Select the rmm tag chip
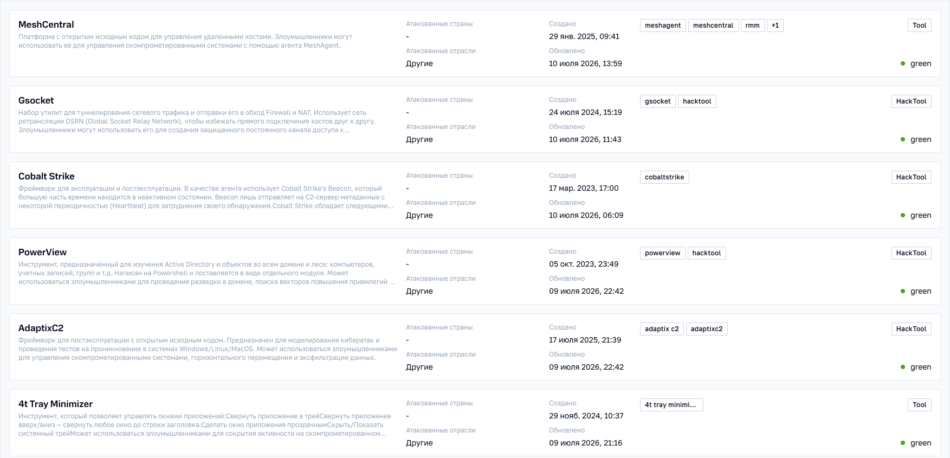 point(753,25)
